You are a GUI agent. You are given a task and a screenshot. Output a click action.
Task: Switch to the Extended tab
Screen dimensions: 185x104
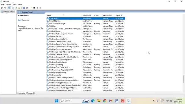coord(22,93)
